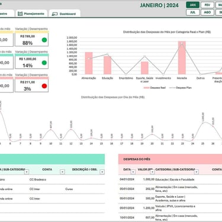
Task: Click the Educação | Escola e Faculdade cell
Action: click(175, 179)
